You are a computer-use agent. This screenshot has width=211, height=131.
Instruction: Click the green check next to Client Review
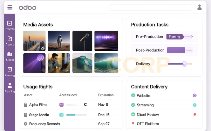pos(133,114)
